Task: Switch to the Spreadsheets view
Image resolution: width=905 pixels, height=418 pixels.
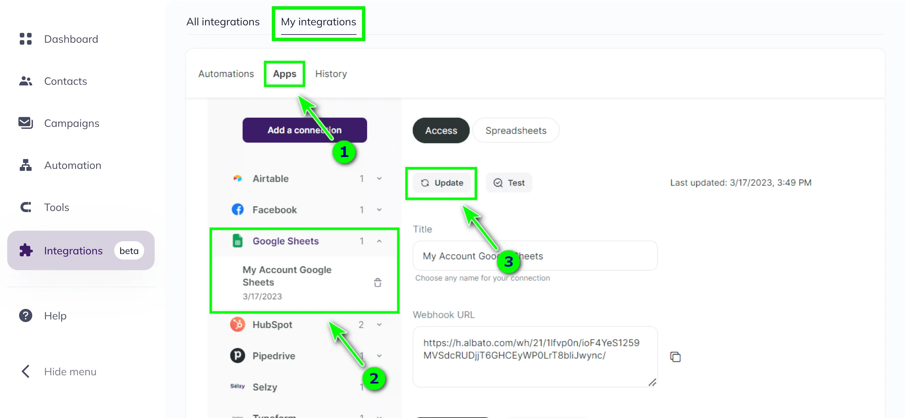Action: (x=516, y=130)
